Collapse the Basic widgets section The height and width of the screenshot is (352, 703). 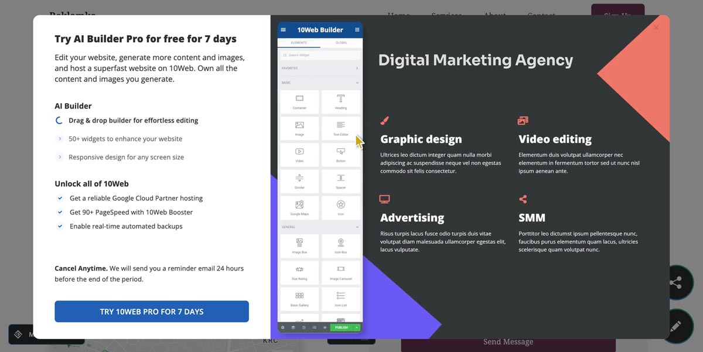coord(357,83)
